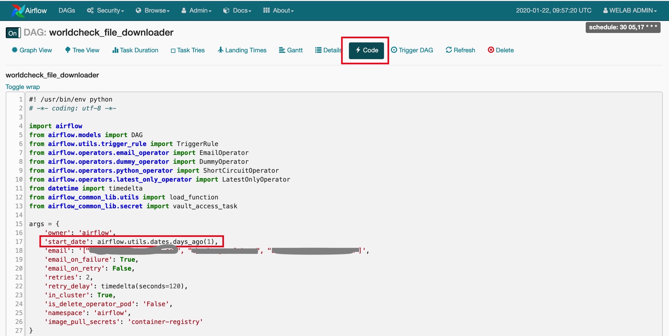Refresh the DAG

(x=460, y=50)
